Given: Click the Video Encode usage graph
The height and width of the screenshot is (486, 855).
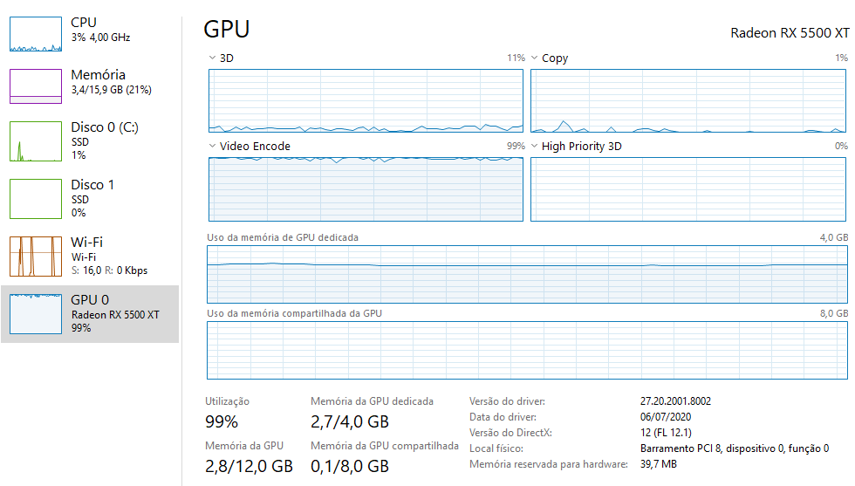Looking at the screenshot, I should [x=366, y=189].
